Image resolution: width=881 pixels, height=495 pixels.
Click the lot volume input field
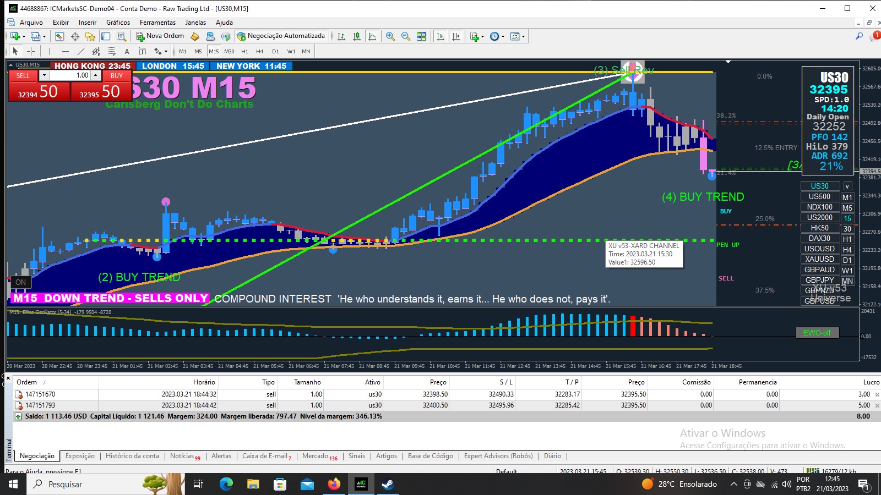[x=70, y=75]
